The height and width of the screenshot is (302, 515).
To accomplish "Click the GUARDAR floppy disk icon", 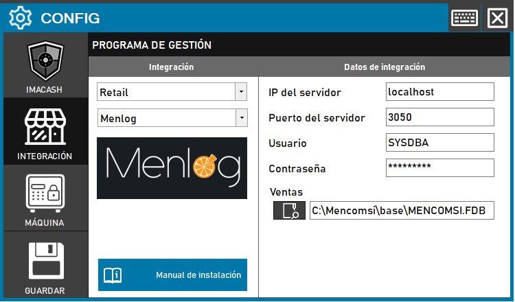I will (45, 262).
